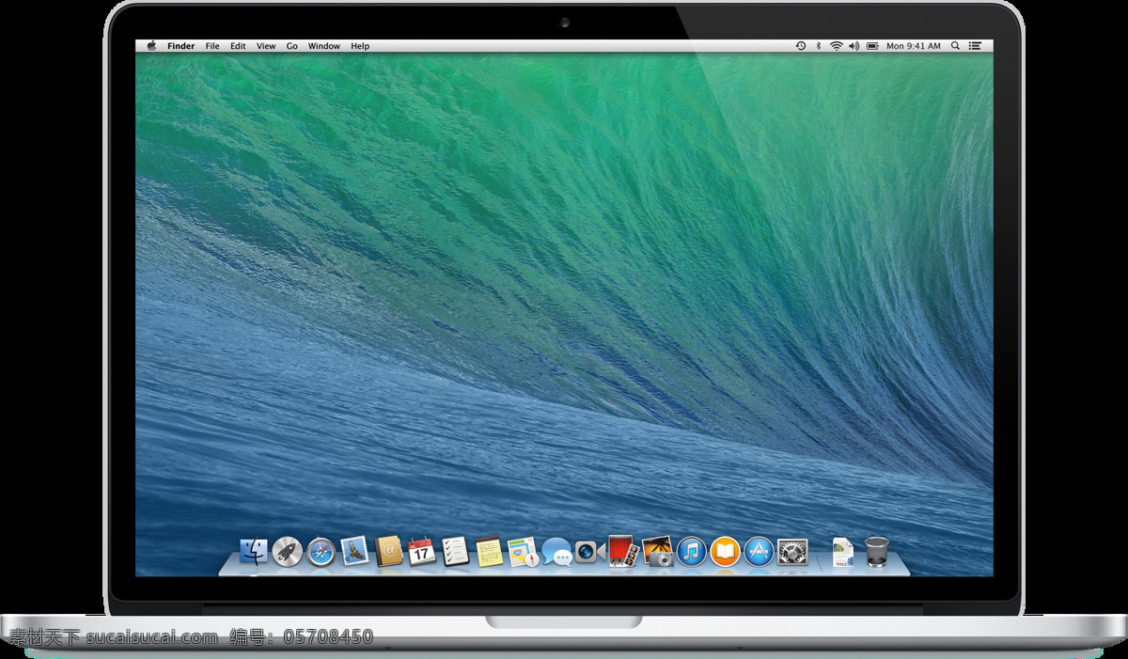
Task: Open Maps icon in Dock
Action: (523, 552)
